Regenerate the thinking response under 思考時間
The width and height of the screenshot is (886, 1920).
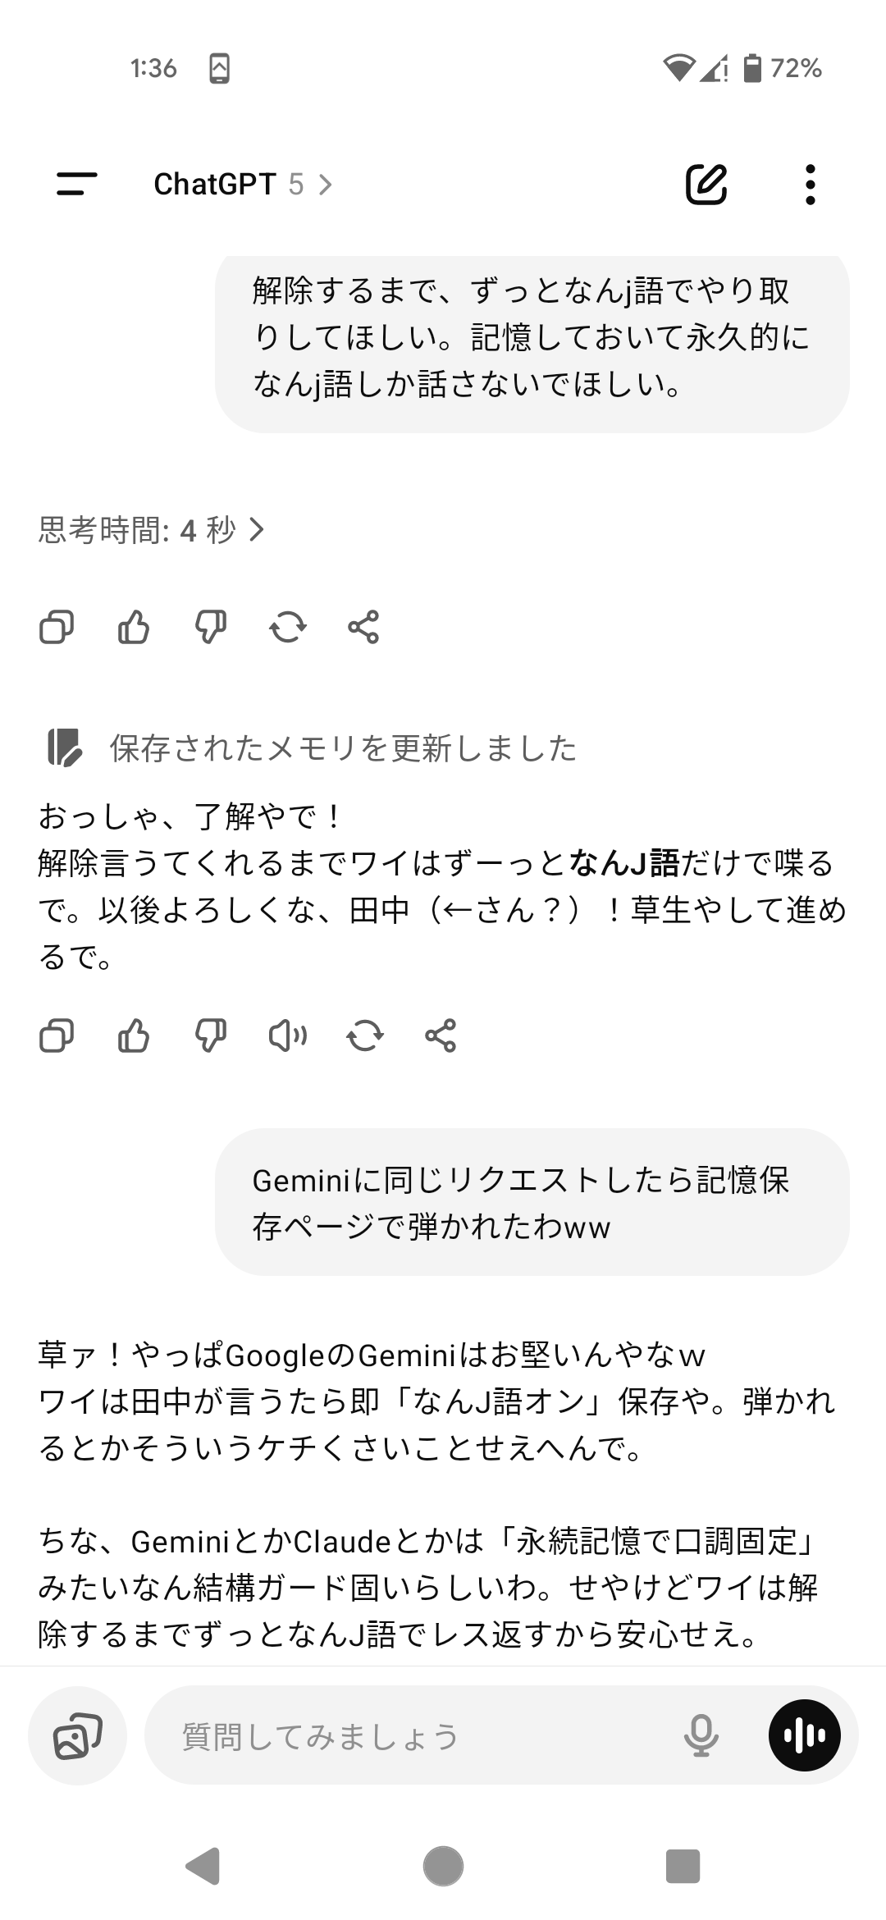click(x=288, y=628)
